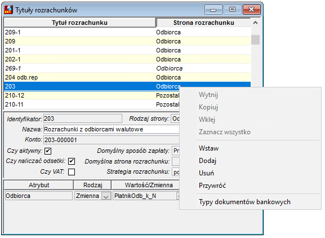Viewport: 325px width, 238px height.
Task: Select row 209-1
Action: point(127,32)
